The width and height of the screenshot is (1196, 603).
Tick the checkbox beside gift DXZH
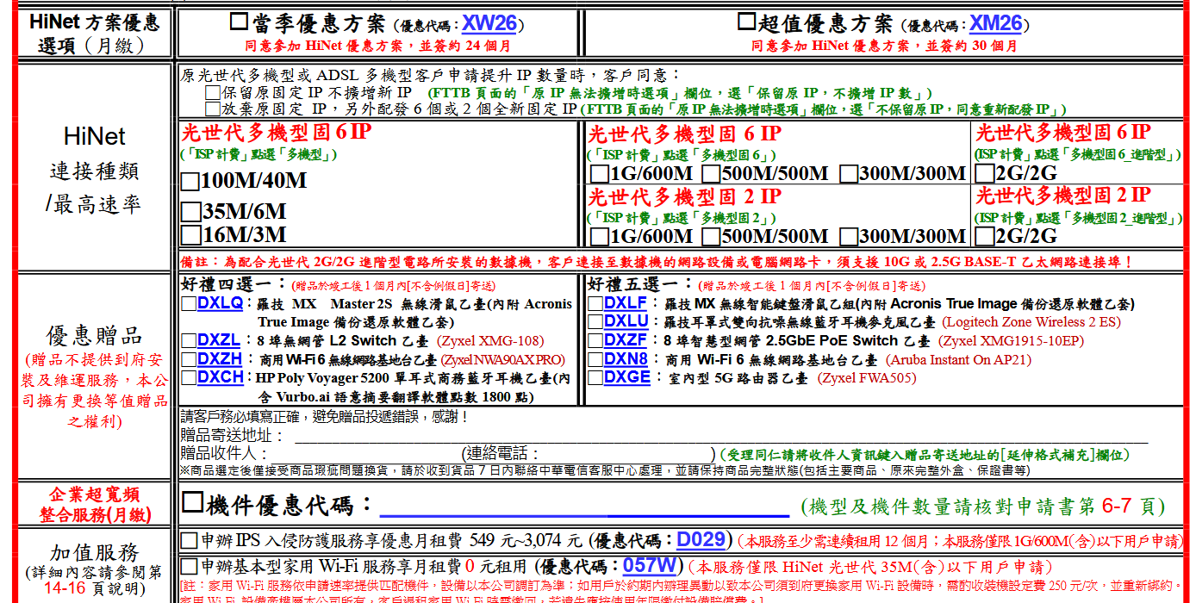pyautogui.click(x=189, y=360)
